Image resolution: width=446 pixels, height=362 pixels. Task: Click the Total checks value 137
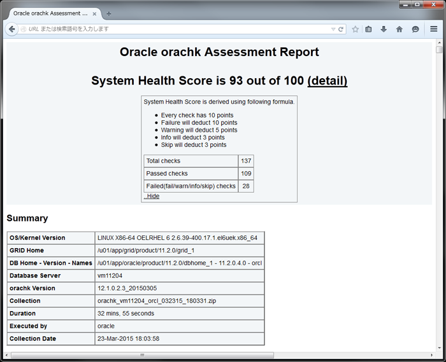coord(246,161)
